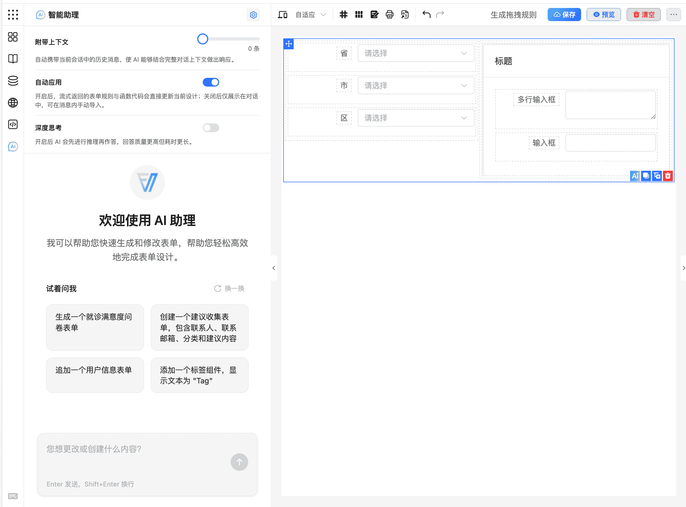This screenshot has width=686, height=507.
Task: Click the add-child icon on selected block
Action: (x=657, y=176)
